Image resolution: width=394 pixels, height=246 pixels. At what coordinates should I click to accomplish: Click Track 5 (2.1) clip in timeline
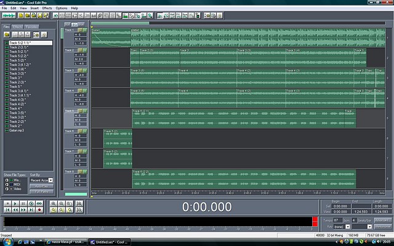click(238, 118)
